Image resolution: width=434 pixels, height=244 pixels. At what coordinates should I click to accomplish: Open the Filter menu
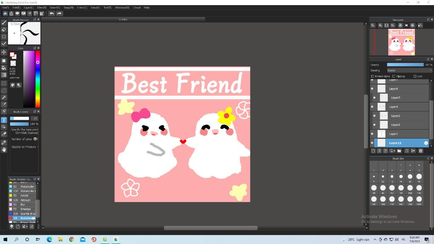tap(42, 8)
